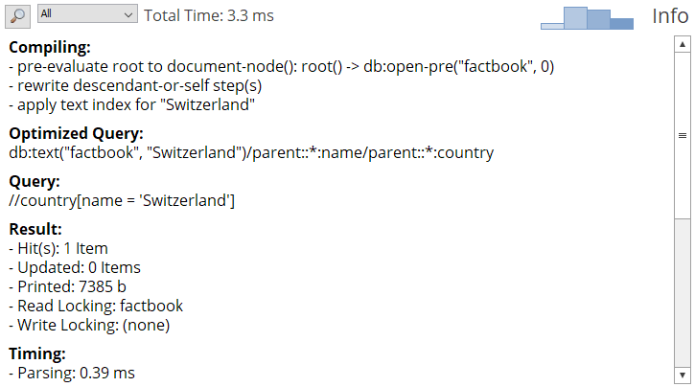The image size is (695, 387).
Task: Click the darkest, rightmost timing histogram bar
Action: click(x=621, y=24)
